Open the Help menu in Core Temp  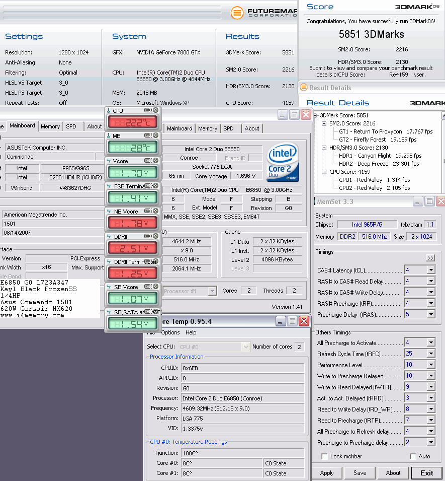tap(191, 332)
